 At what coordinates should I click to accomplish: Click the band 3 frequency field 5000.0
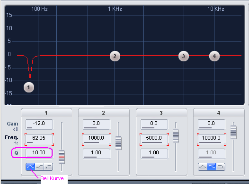click(154, 139)
